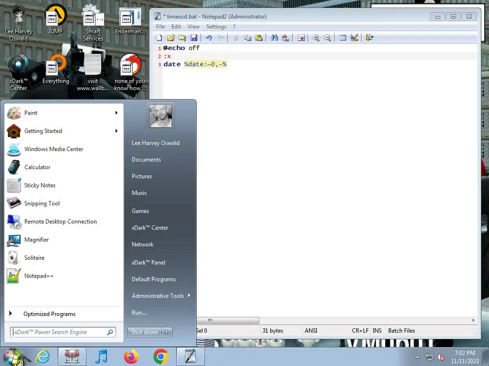Viewport: 489px width, 366px height.
Task: Open Default Programs from the Start menu
Action: pos(154,279)
